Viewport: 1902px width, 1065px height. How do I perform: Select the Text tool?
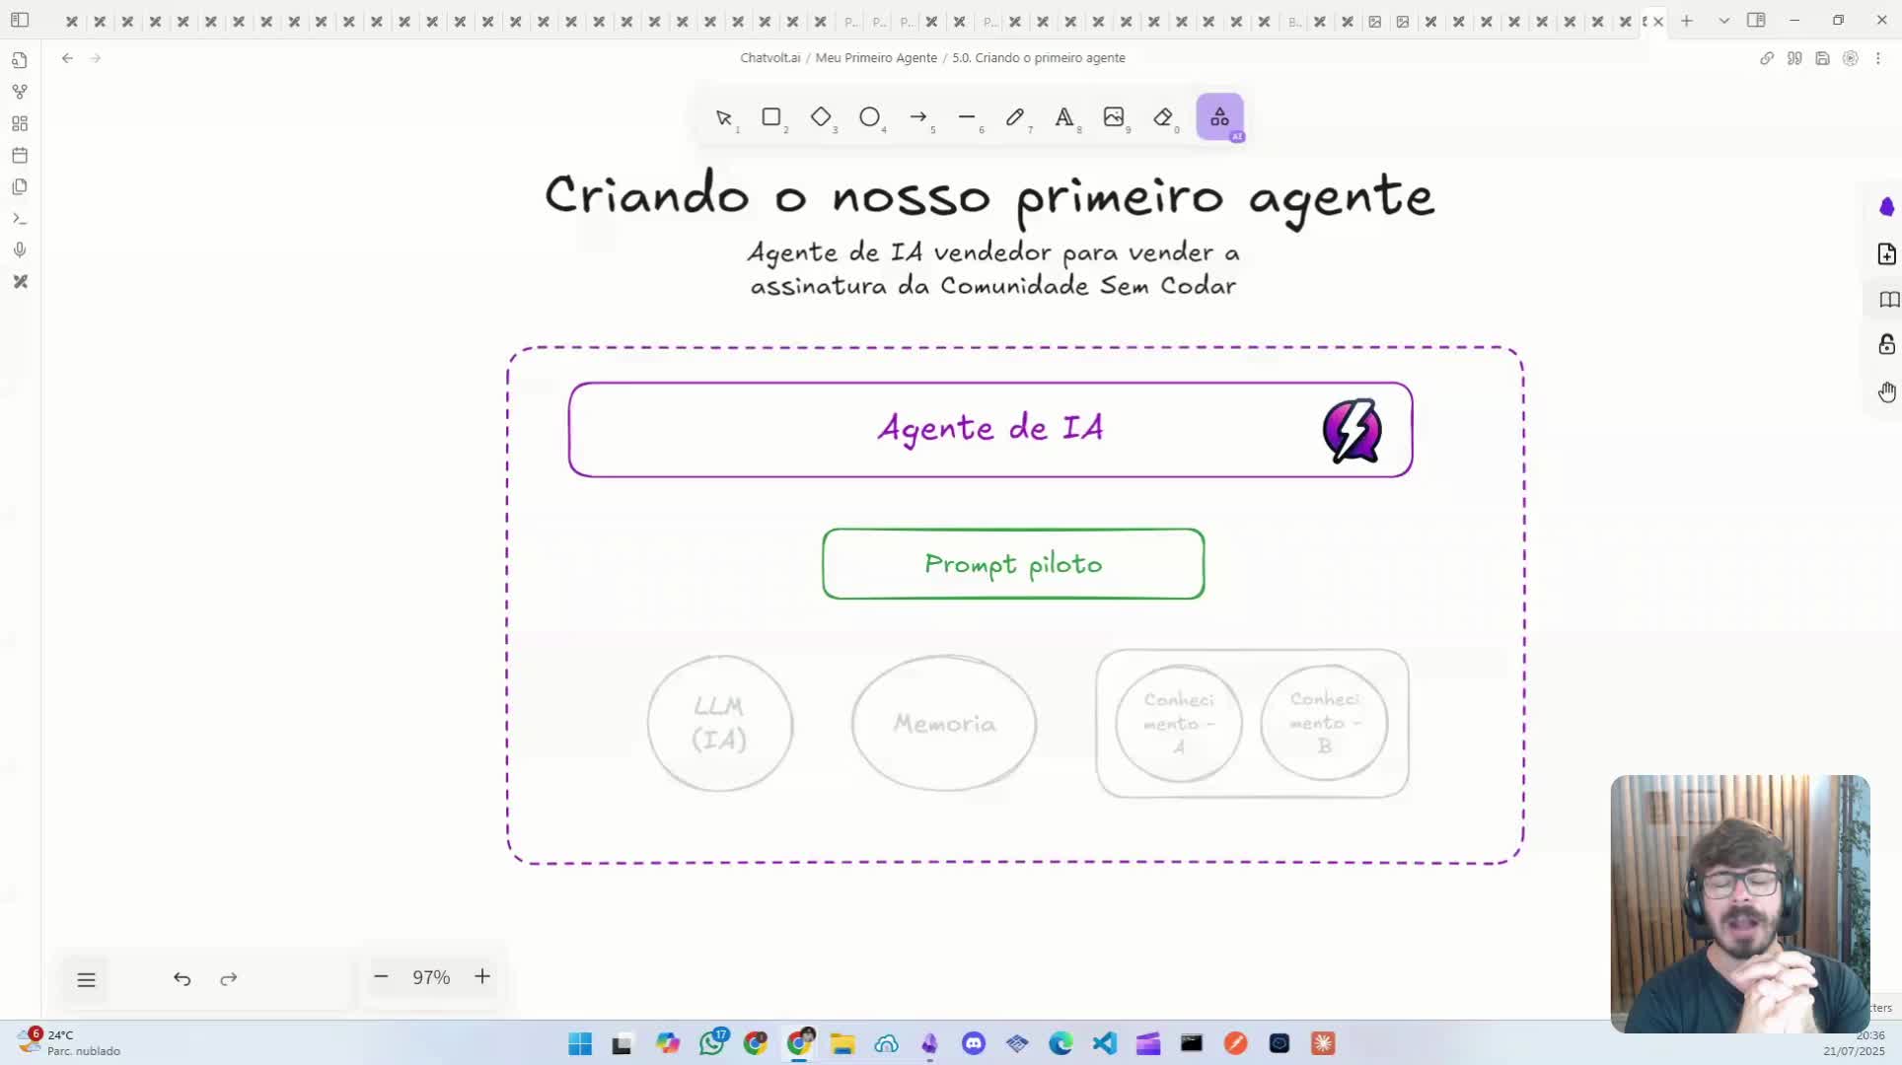(x=1065, y=117)
